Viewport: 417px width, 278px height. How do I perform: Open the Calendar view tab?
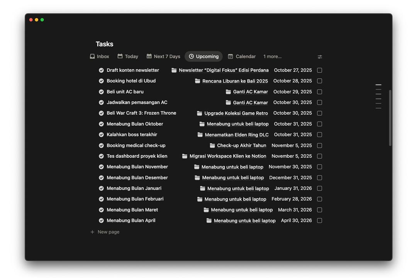tap(242, 56)
